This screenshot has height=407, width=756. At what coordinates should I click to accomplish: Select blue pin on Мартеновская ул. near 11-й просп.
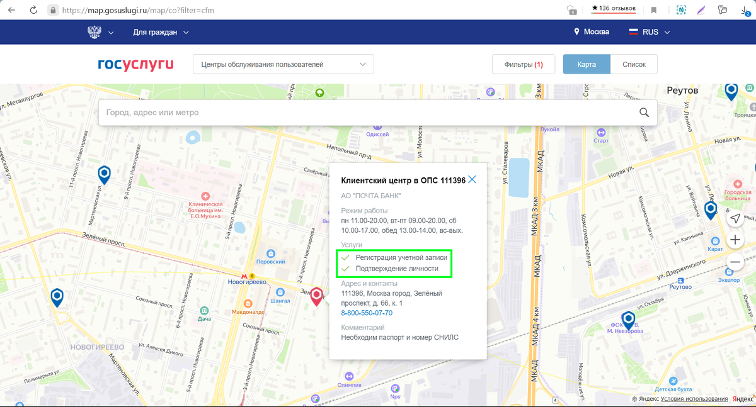(105, 174)
